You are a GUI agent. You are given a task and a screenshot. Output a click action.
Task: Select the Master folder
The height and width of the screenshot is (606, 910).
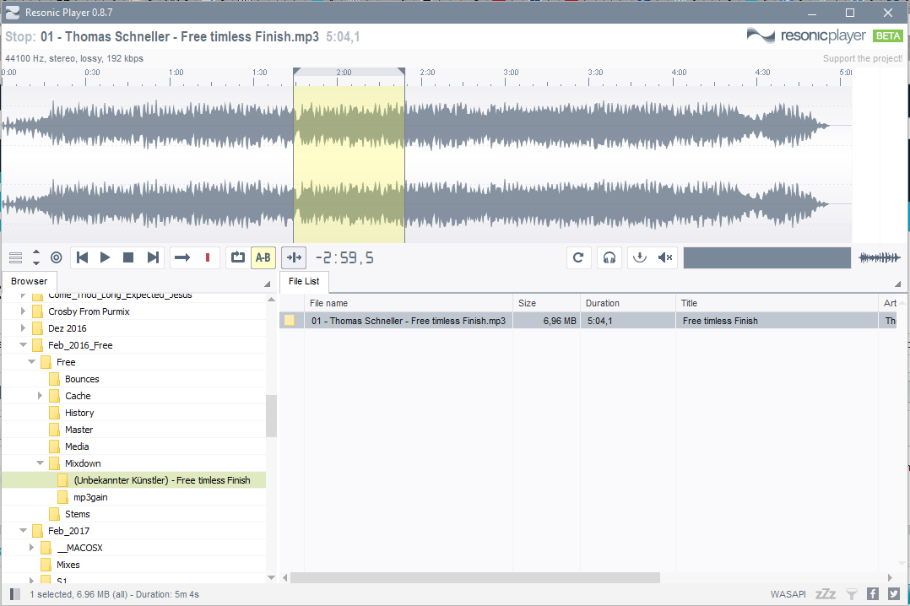coord(79,430)
